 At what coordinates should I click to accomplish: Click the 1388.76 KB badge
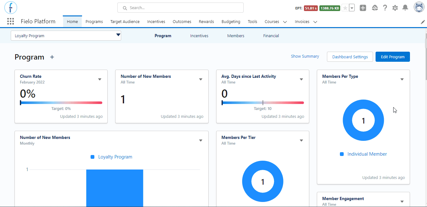[330, 8]
